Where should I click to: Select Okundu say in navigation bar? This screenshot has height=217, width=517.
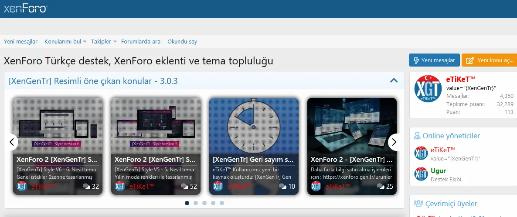point(182,42)
